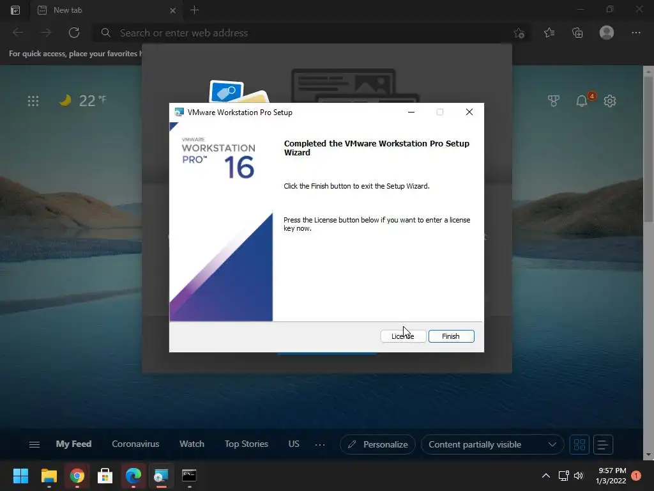This screenshot has width=654, height=491.
Task: Close the New tab in Edge
Action: 172,10
